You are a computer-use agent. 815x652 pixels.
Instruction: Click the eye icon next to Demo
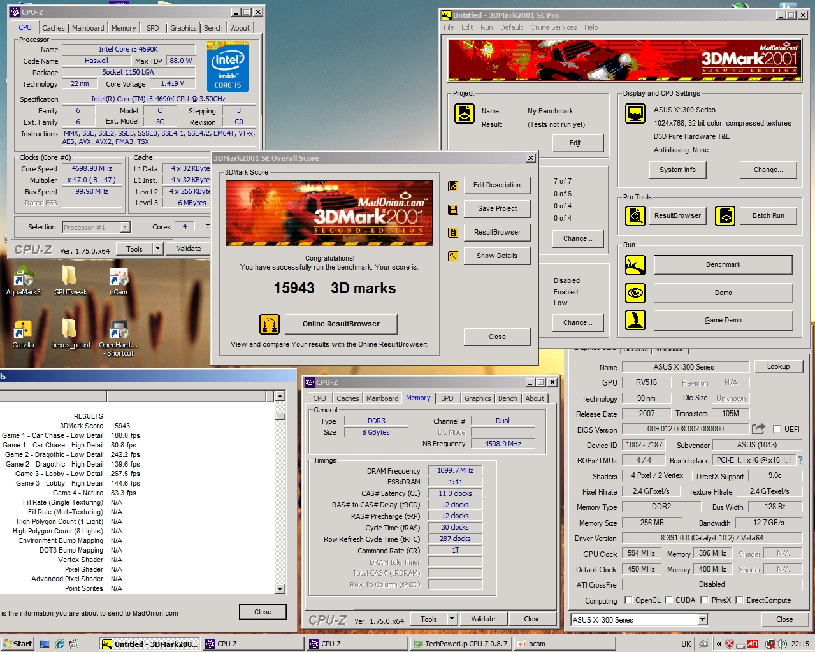(635, 293)
